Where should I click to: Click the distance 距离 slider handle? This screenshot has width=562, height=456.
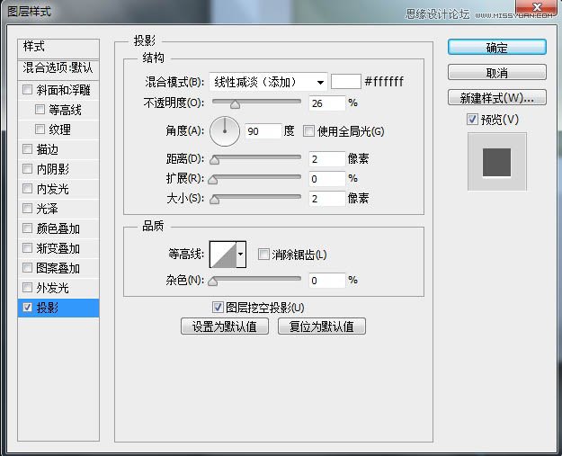214,160
